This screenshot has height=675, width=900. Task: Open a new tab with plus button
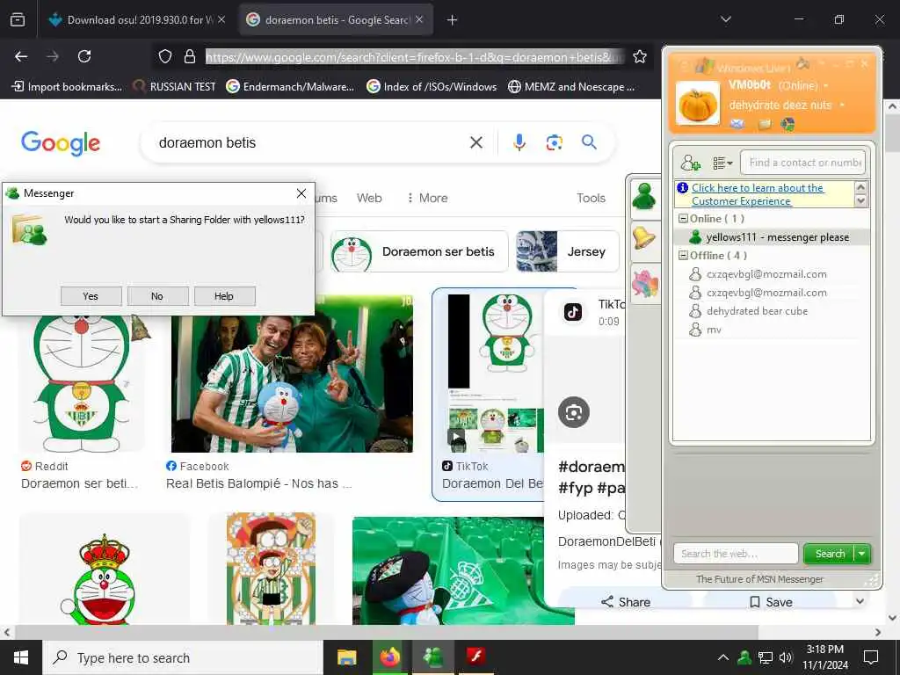click(x=452, y=20)
